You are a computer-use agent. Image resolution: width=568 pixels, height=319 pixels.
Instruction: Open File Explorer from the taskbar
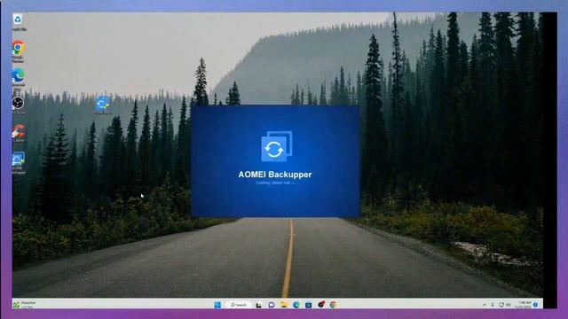pos(284,305)
